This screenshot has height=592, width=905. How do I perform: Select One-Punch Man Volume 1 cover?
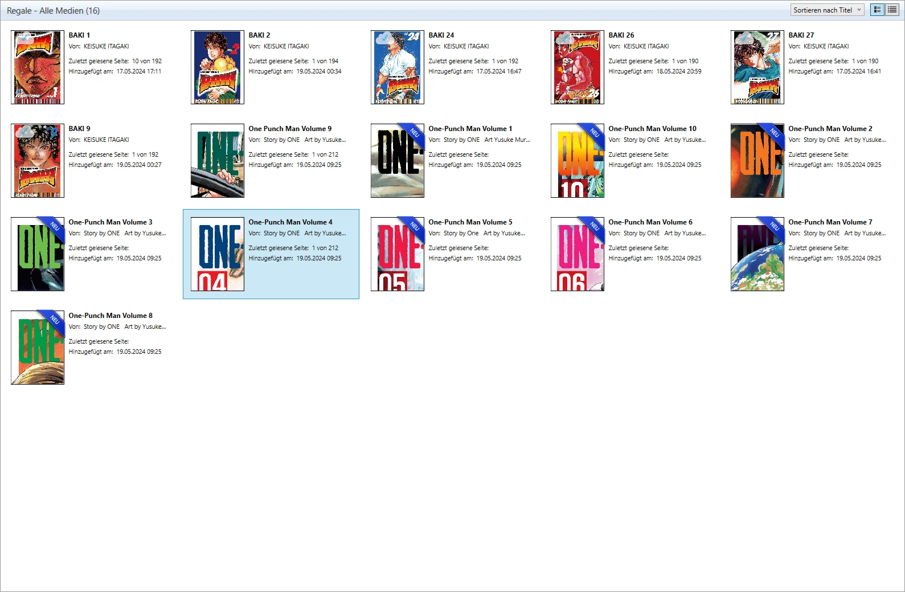[x=398, y=161]
